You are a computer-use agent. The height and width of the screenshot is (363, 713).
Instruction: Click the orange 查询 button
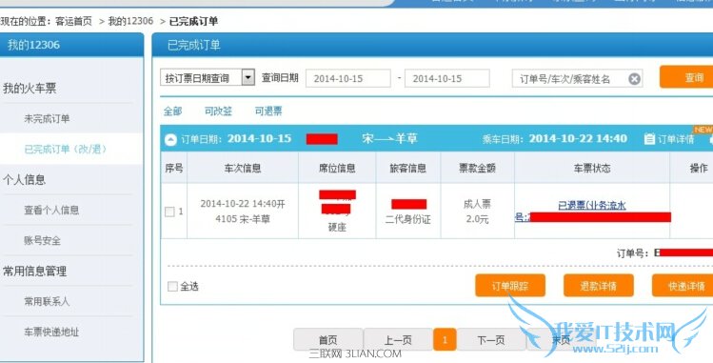(x=686, y=77)
